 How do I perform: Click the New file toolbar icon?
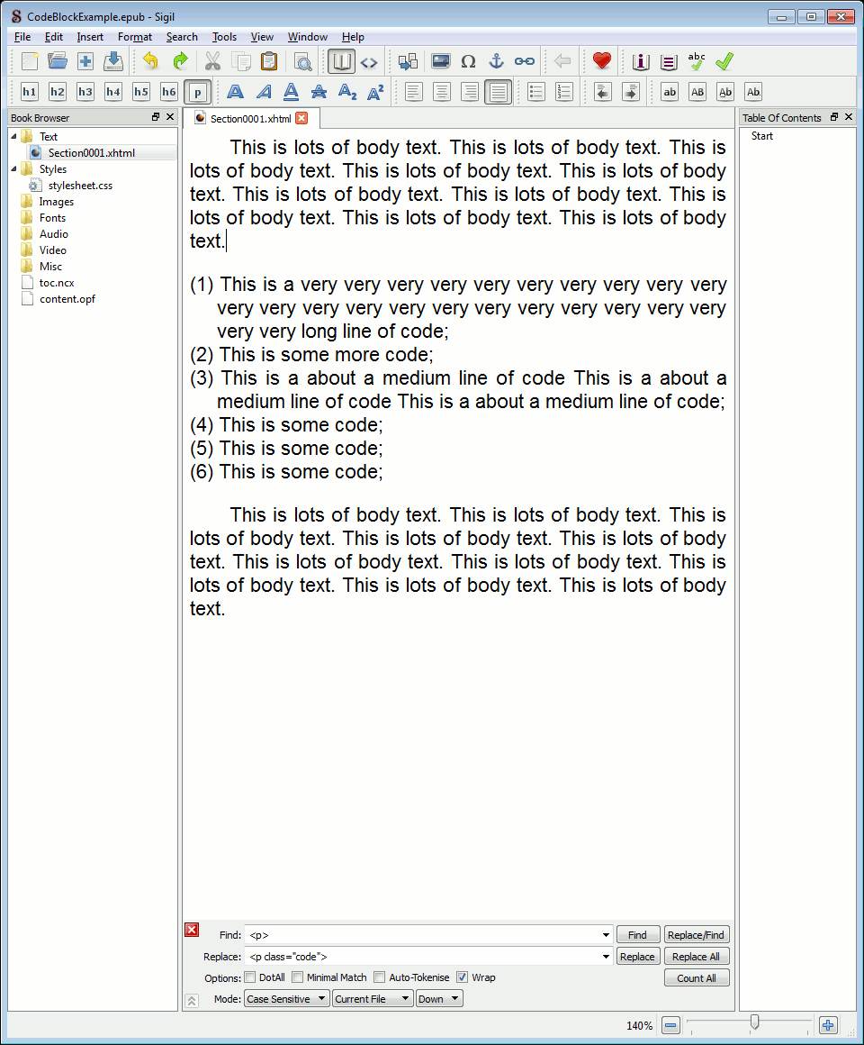30,62
